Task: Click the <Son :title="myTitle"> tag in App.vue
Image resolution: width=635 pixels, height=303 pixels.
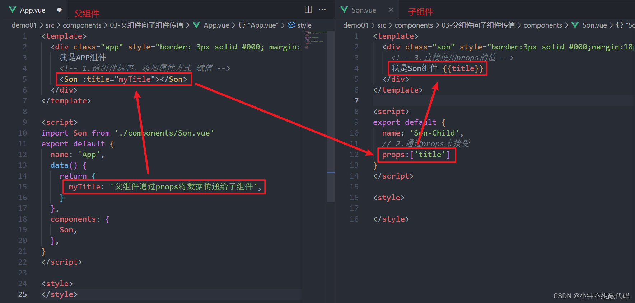Action: coord(123,79)
